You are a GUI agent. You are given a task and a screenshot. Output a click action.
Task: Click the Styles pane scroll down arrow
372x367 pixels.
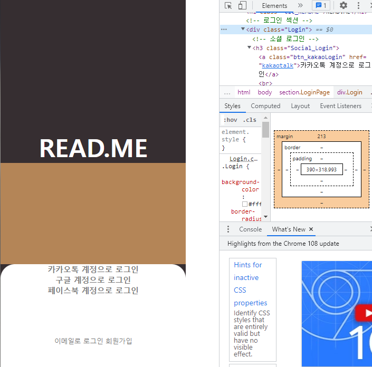click(x=265, y=217)
